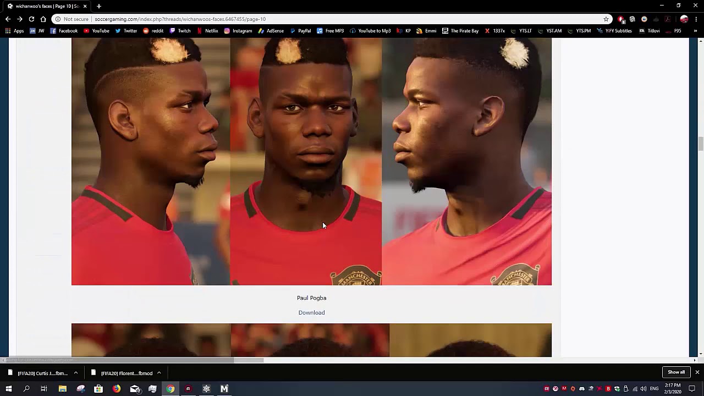Open the browser home page
The width and height of the screenshot is (704, 396).
pos(43,19)
